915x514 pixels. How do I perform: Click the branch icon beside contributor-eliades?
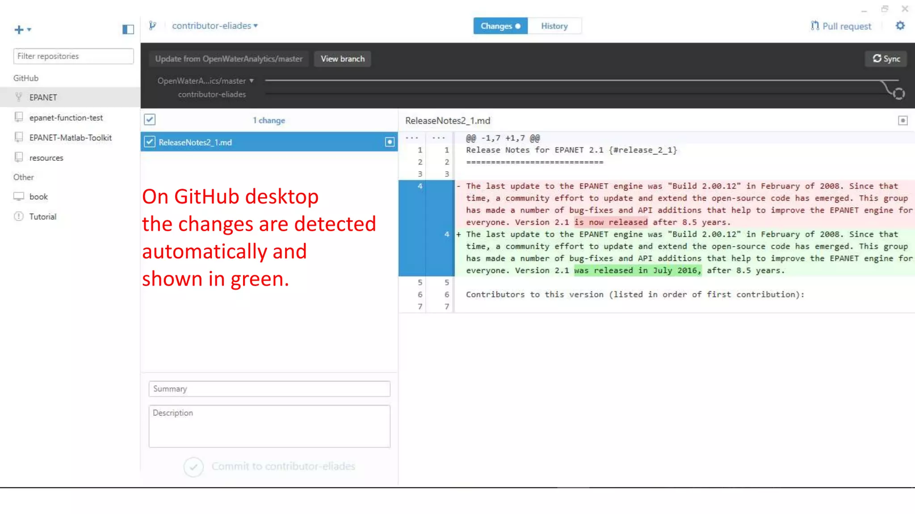(x=153, y=26)
